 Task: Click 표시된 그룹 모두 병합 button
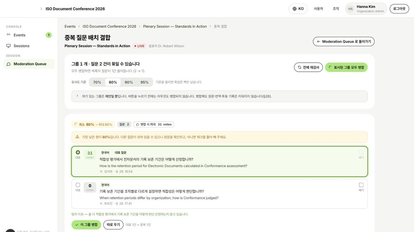[346, 67]
